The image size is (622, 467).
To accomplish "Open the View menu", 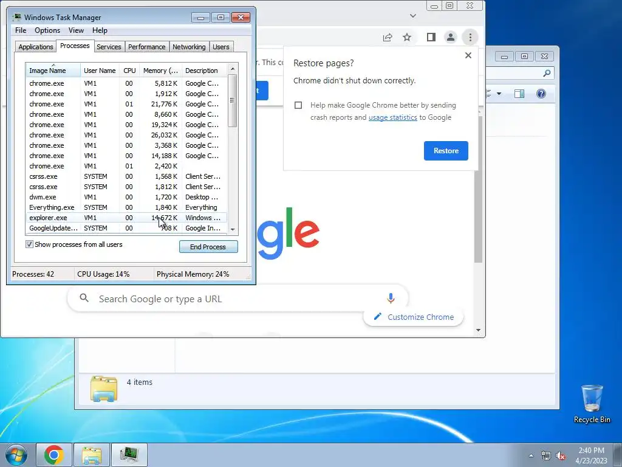I will coord(76,30).
